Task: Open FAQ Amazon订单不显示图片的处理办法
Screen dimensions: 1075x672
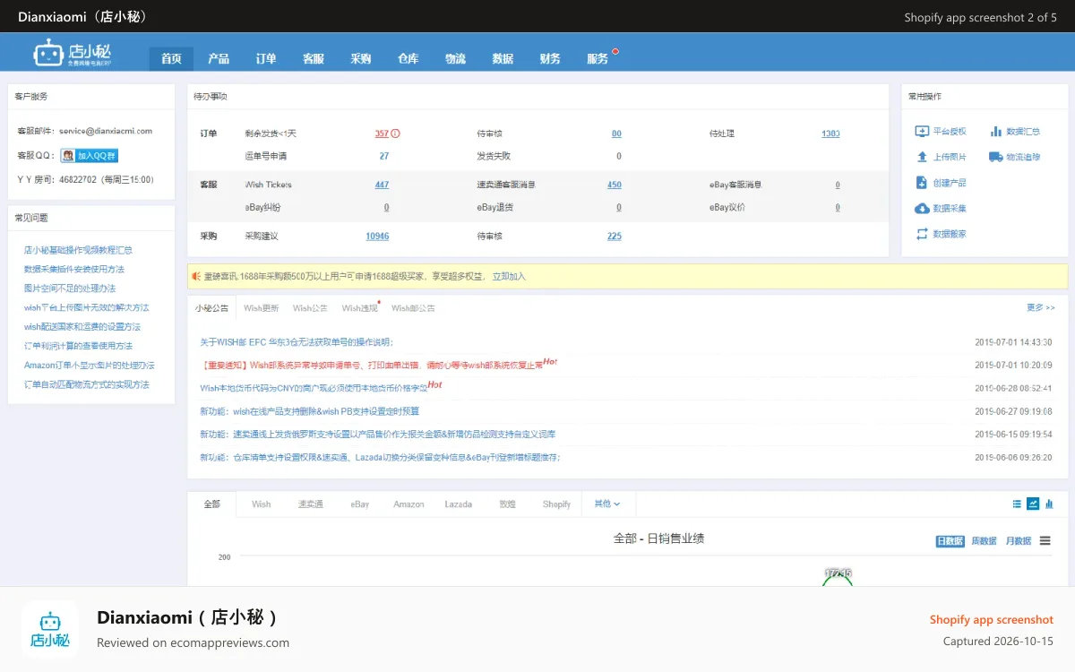Action: [x=89, y=366]
